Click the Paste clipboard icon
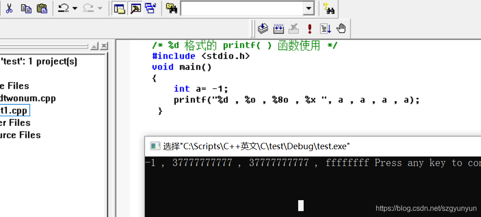Image resolution: width=481 pixels, height=217 pixels. point(42,8)
